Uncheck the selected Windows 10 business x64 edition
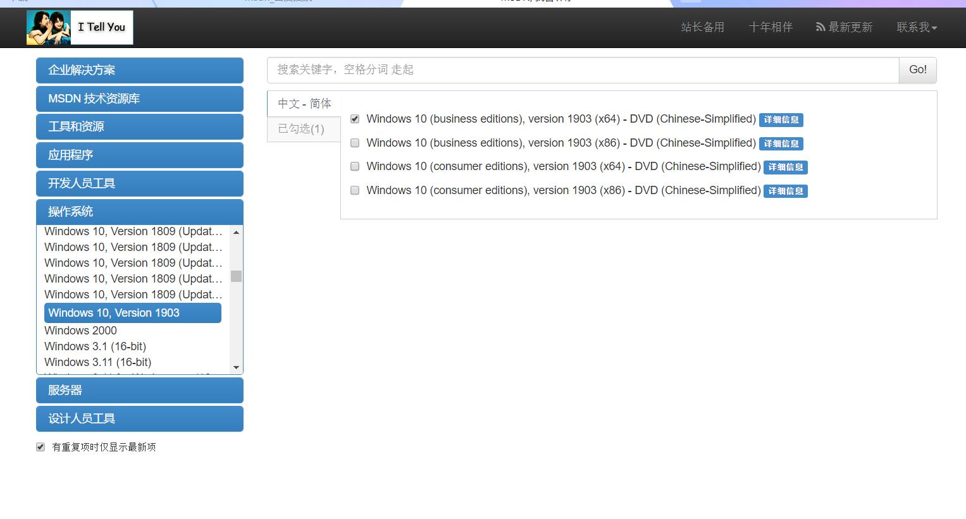This screenshot has width=966, height=519. click(354, 118)
